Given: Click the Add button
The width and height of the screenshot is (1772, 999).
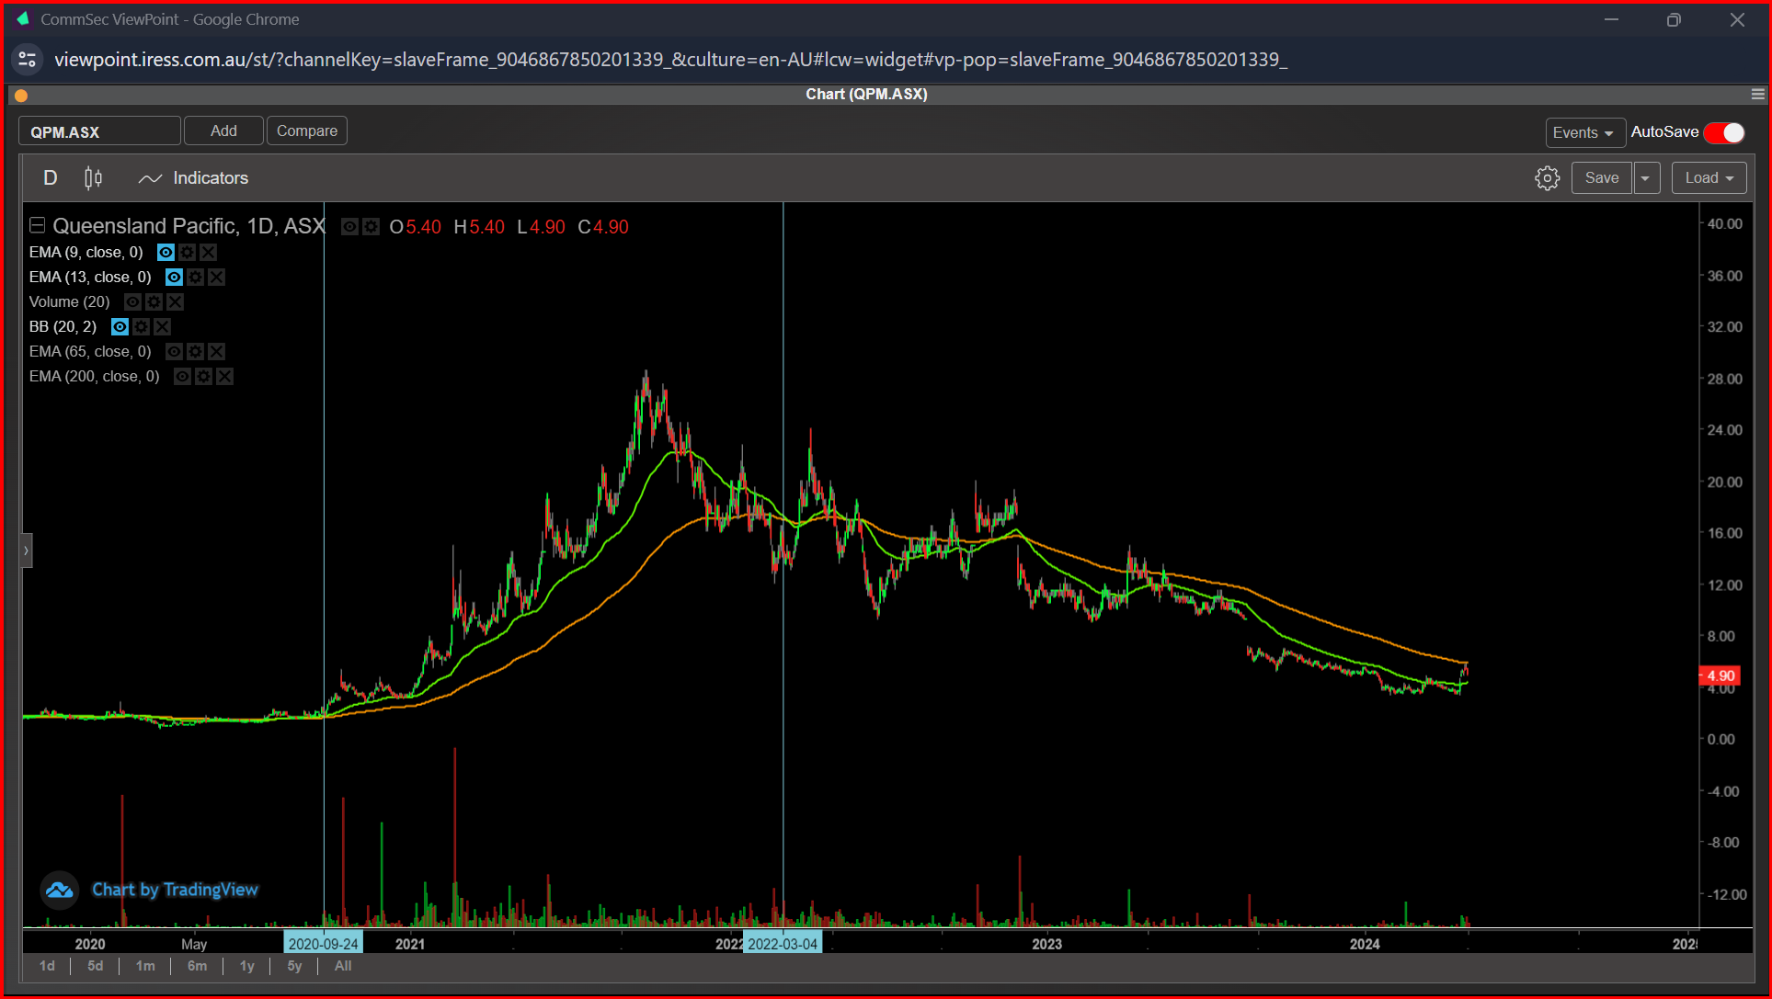Looking at the screenshot, I should (223, 131).
